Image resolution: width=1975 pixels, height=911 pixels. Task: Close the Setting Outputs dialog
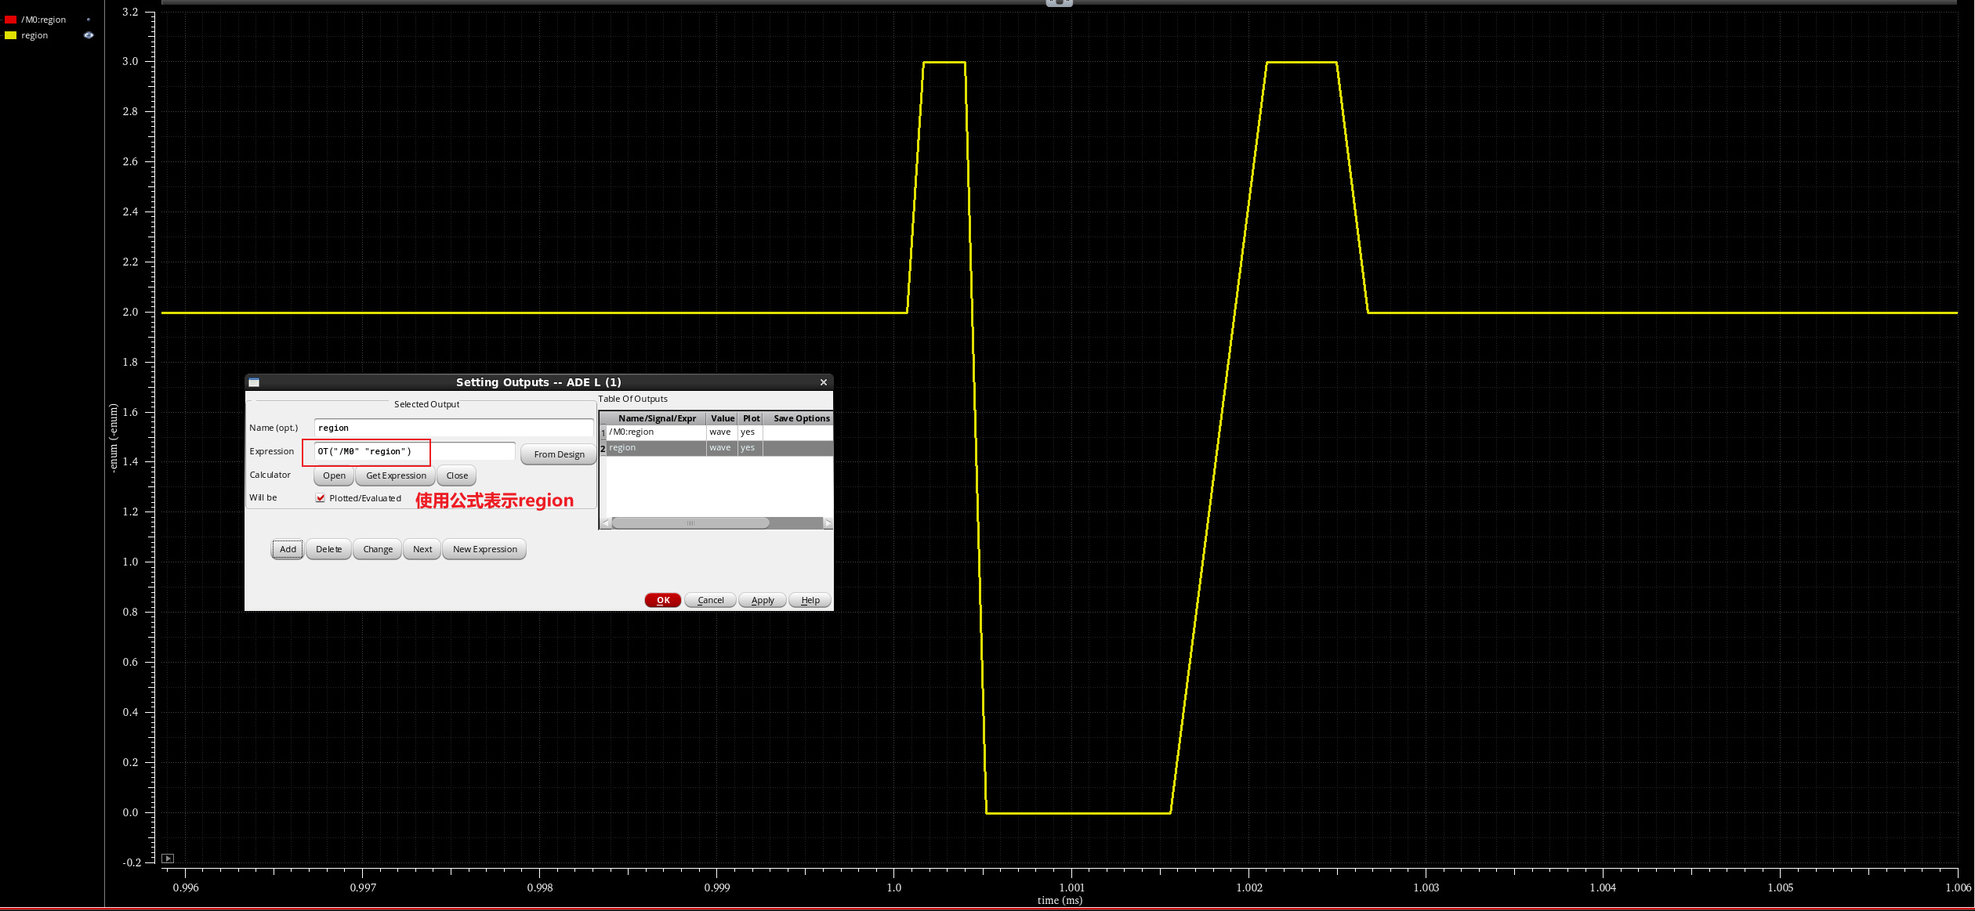click(x=823, y=382)
